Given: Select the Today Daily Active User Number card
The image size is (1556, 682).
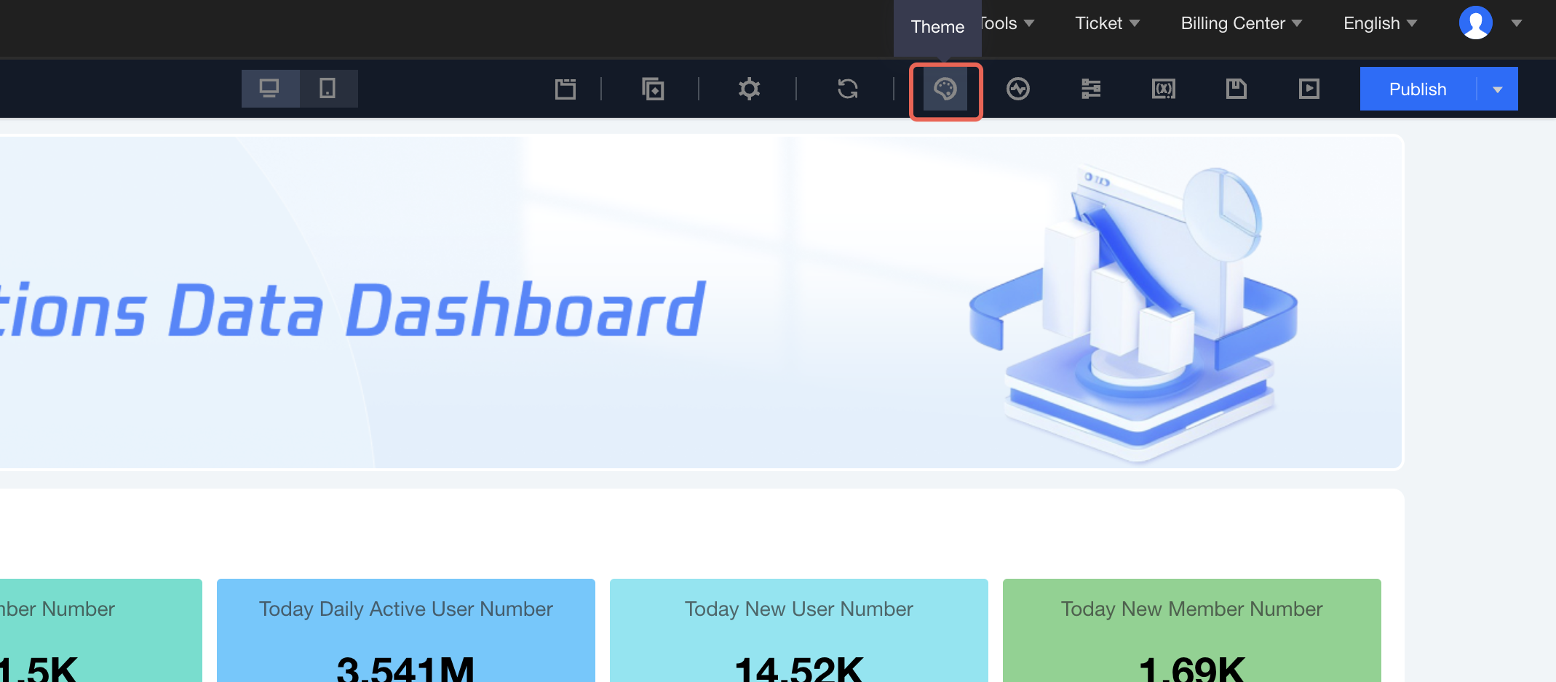Looking at the screenshot, I should coord(406,630).
